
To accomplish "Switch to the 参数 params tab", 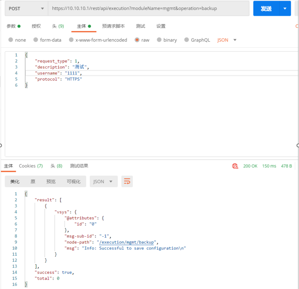I will (13, 26).
